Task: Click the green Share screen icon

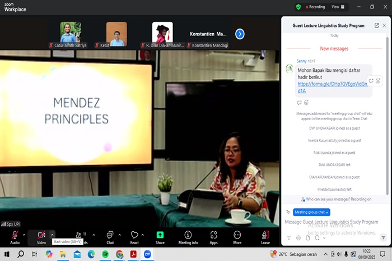Action: pyautogui.click(x=160, y=235)
